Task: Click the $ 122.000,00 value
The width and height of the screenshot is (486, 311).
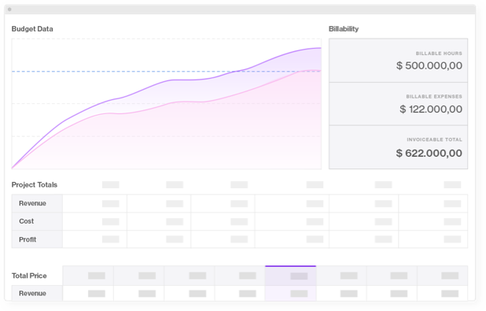Action: [431, 109]
